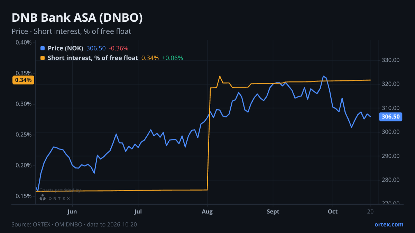Click the blue Price legend marker
This screenshot has width=415, height=233.
click(x=43, y=48)
